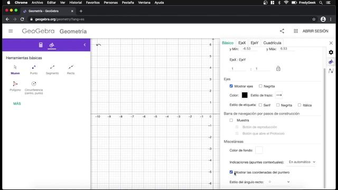Screen dimensions: 338x190
Task: Select the Polígono tool
Action: [15, 86]
